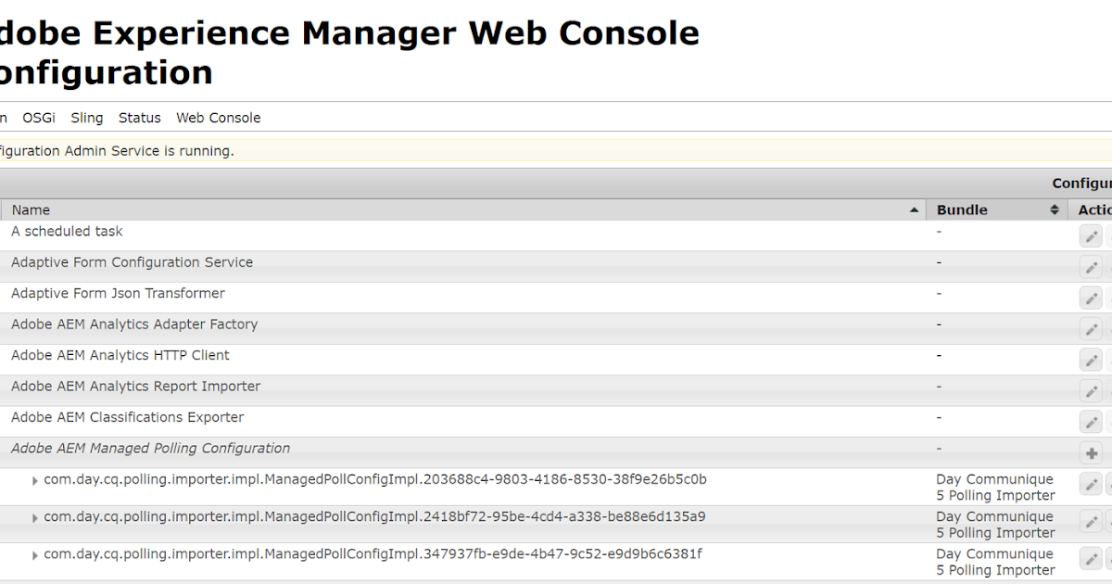Viewport: 1112px width, 584px height.
Task: Expand ManagedPollConfigImpl.2418bf72 details
Action: point(34,517)
